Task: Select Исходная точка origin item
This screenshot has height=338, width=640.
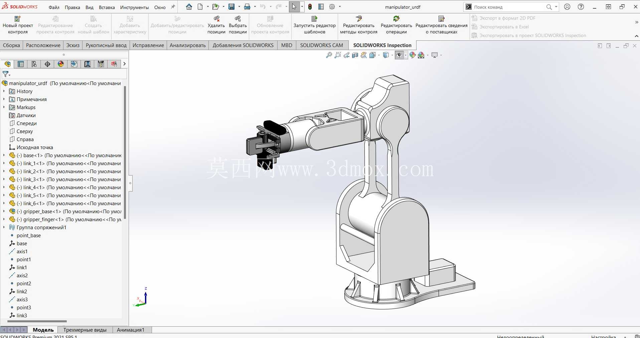Action: (x=31, y=147)
